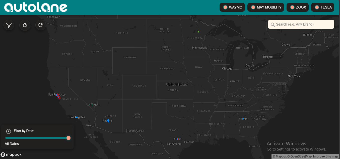Screen dimensions: 340x159
Task: Select the Austin map marker
Action: pyautogui.click(x=178, y=139)
